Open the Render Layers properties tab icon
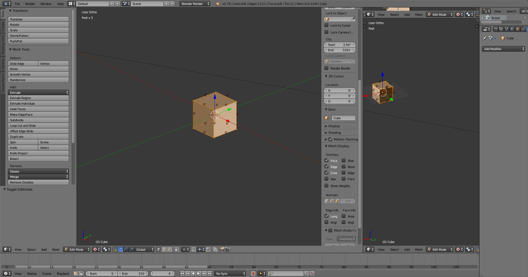The width and height of the screenshot is (528, 277). (x=501, y=29)
